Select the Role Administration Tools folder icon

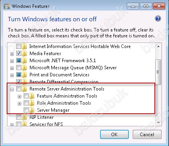(x=32, y=103)
